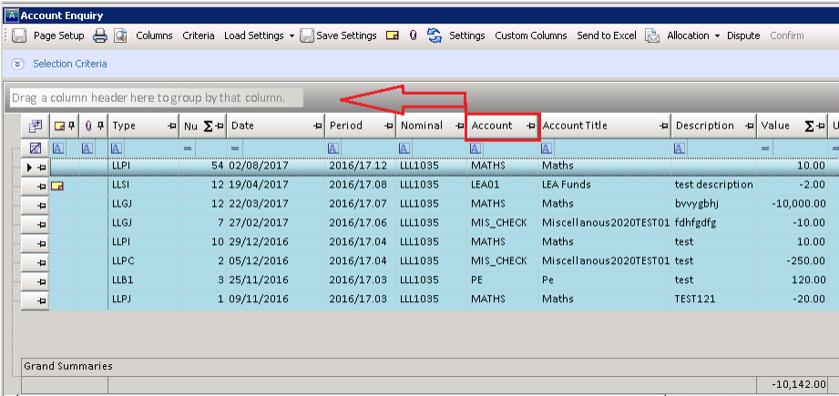Click the field chooser icon in grid corner
This screenshot has width=839, height=396.
point(35,127)
